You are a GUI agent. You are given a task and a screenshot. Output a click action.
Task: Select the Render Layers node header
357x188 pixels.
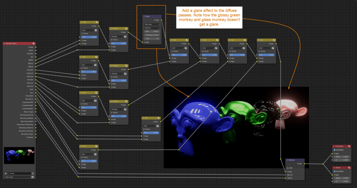(19, 44)
